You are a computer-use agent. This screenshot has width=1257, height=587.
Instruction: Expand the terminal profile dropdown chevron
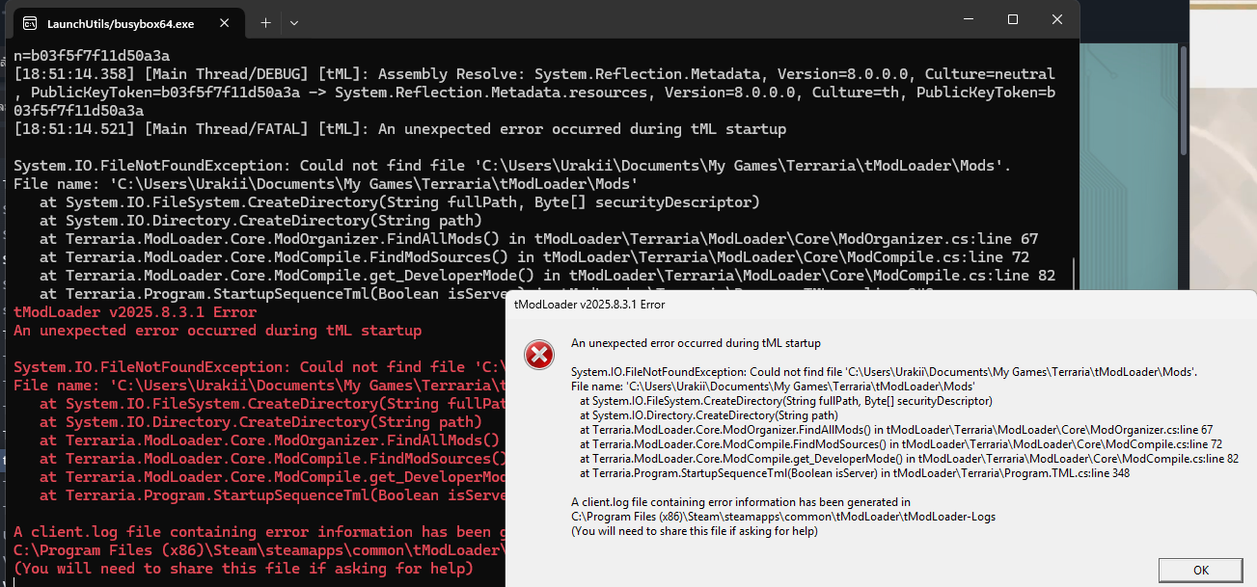(x=294, y=23)
